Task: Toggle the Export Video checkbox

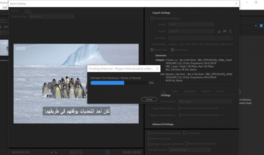Action: point(152,49)
